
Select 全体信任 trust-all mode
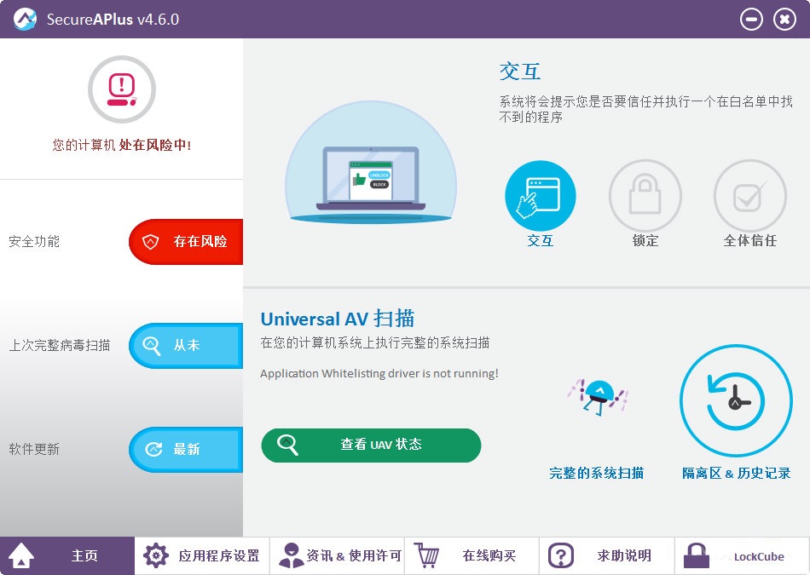coord(749,194)
